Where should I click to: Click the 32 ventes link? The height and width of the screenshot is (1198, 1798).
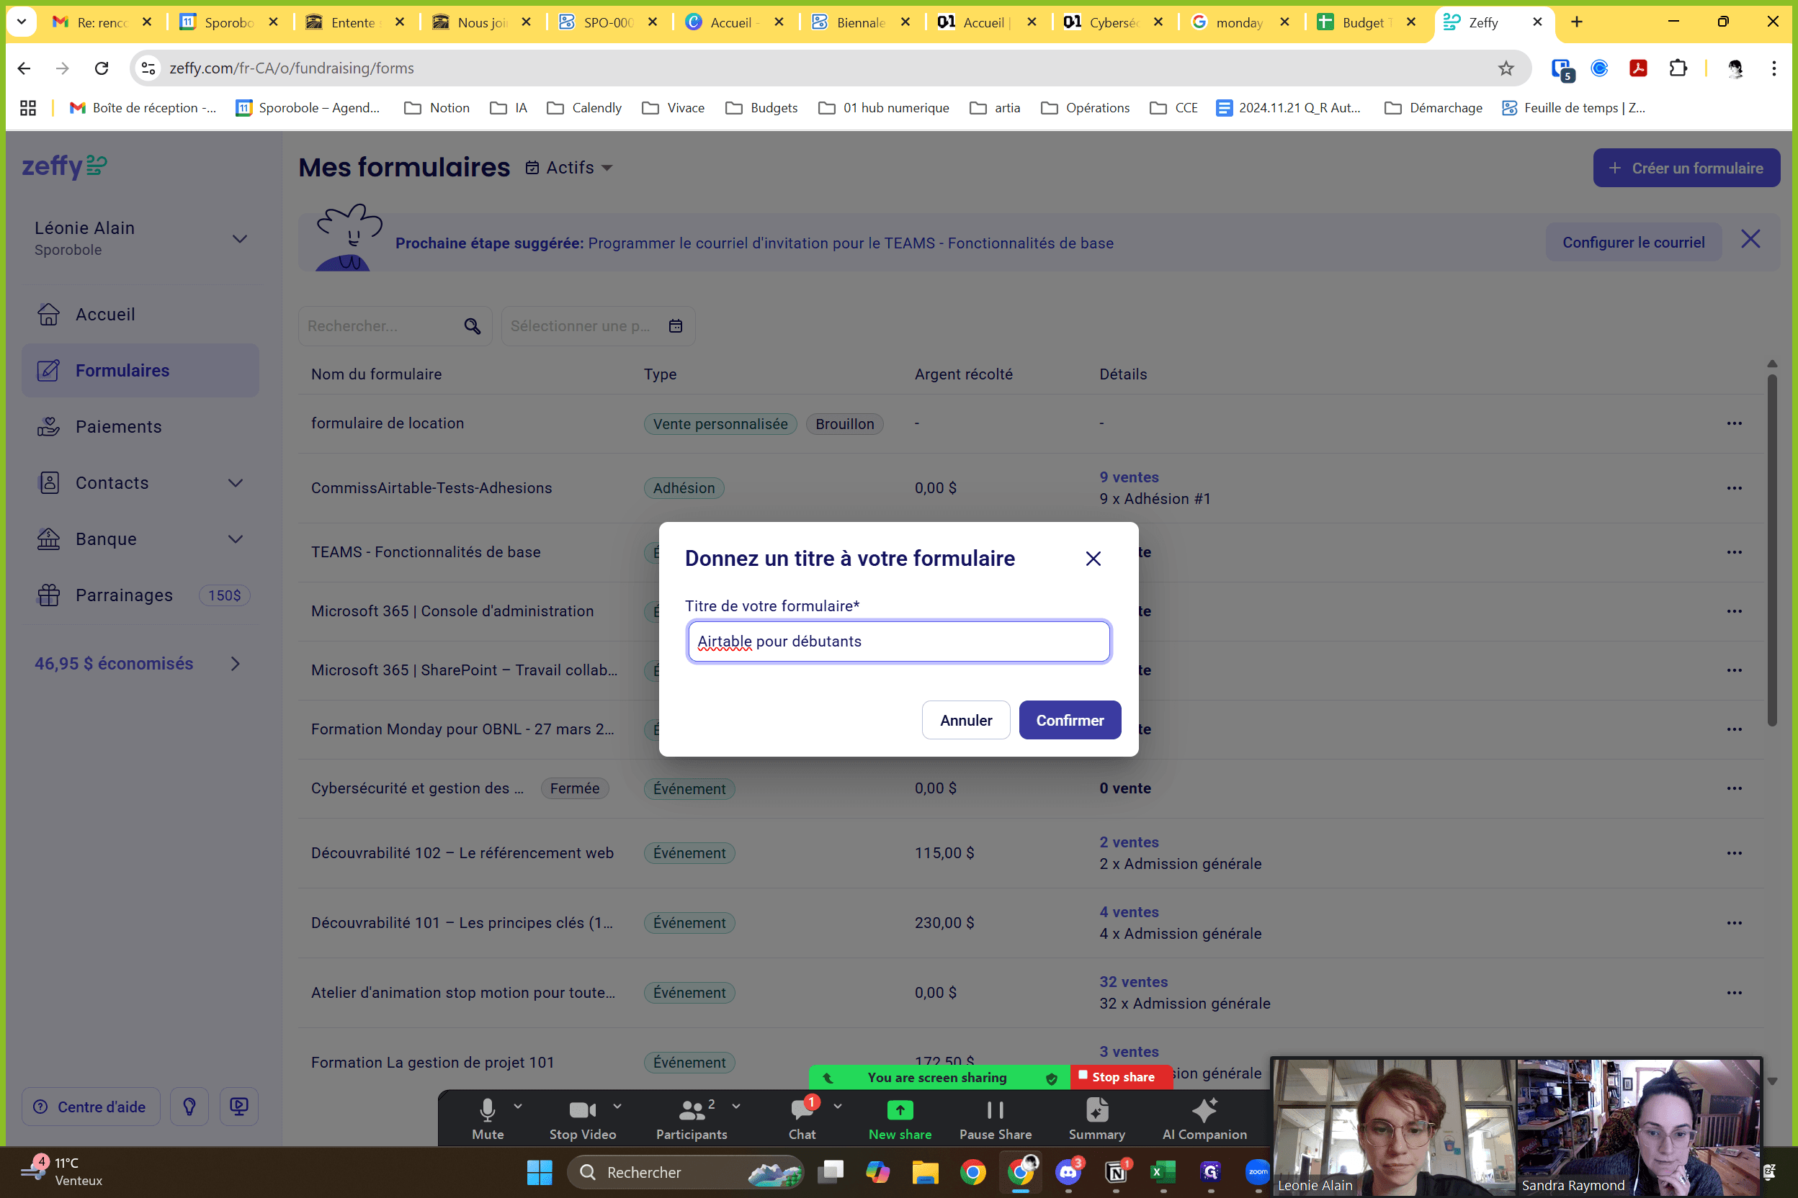point(1133,982)
